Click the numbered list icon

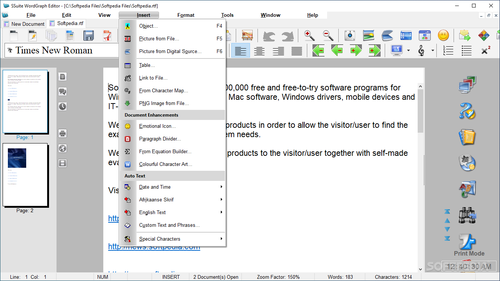pos(448,50)
